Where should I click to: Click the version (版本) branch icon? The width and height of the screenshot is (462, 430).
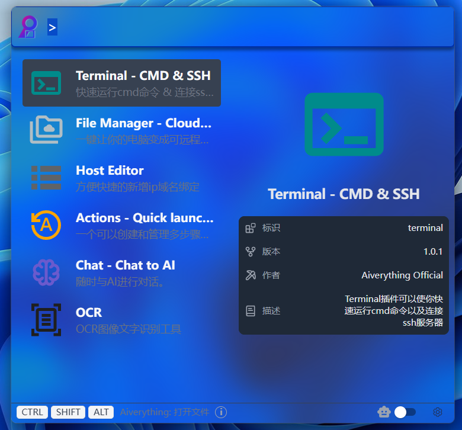[251, 252]
